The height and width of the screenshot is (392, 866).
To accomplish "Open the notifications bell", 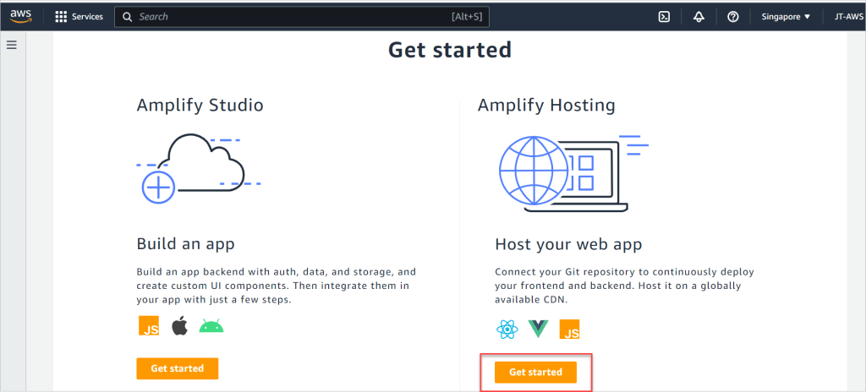I will tap(699, 17).
